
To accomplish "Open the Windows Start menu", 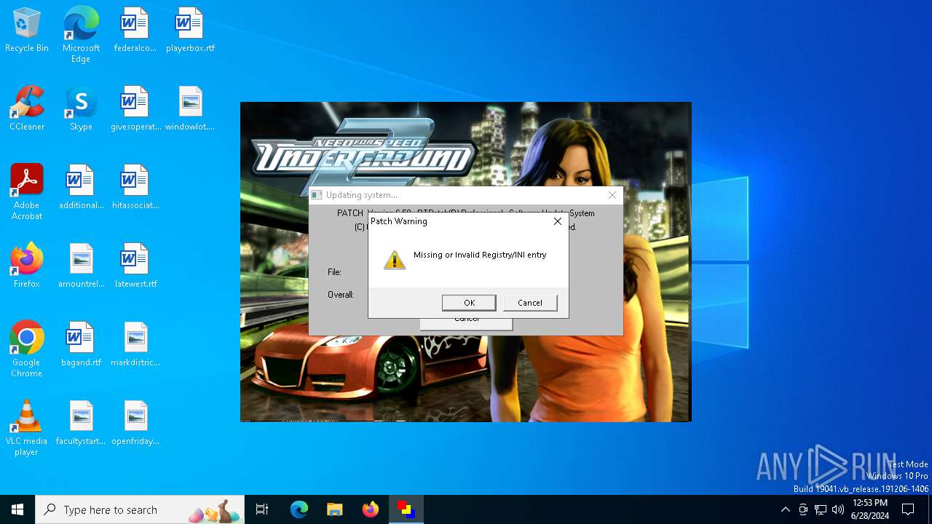I will (x=17, y=509).
